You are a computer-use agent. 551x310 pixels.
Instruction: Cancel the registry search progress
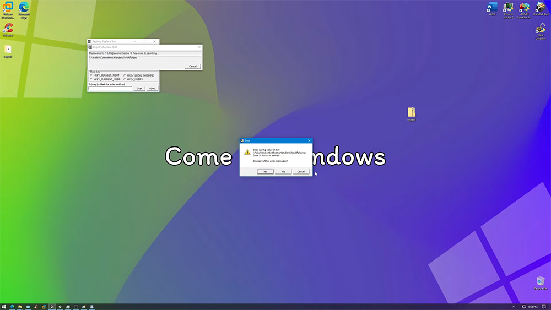point(193,66)
